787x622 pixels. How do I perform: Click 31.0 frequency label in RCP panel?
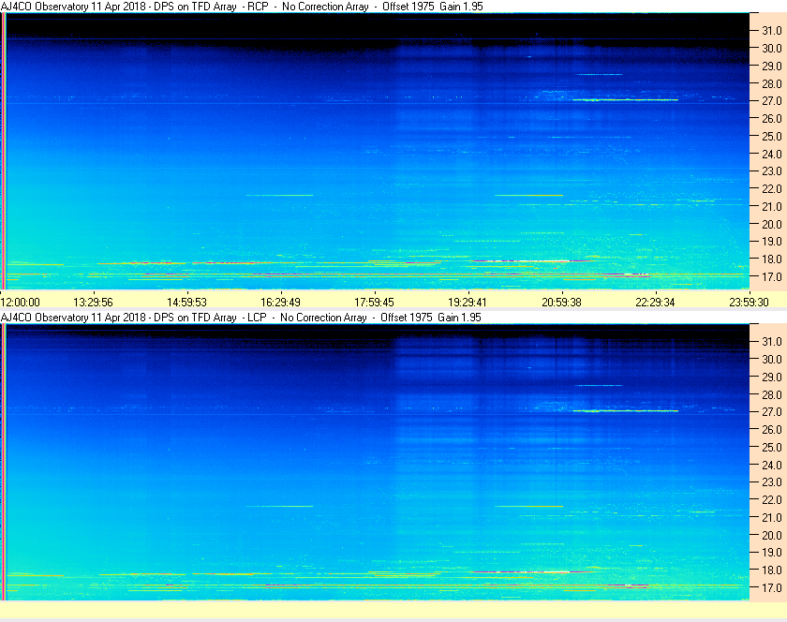pyautogui.click(x=772, y=31)
